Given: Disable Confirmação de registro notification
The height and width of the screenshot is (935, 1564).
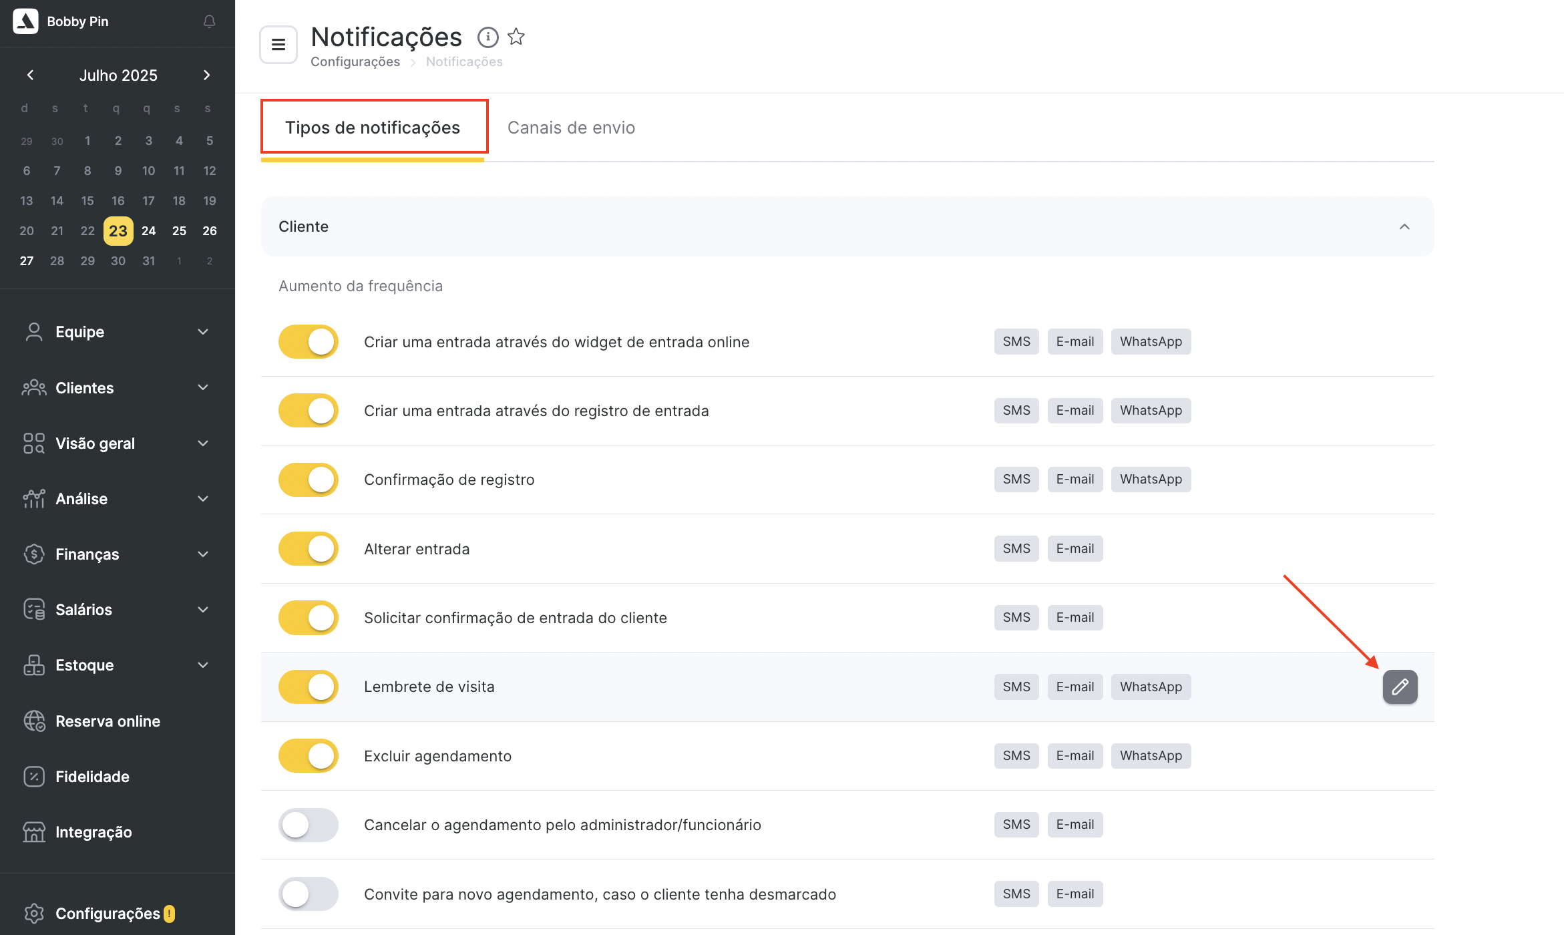Looking at the screenshot, I should click(309, 480).
